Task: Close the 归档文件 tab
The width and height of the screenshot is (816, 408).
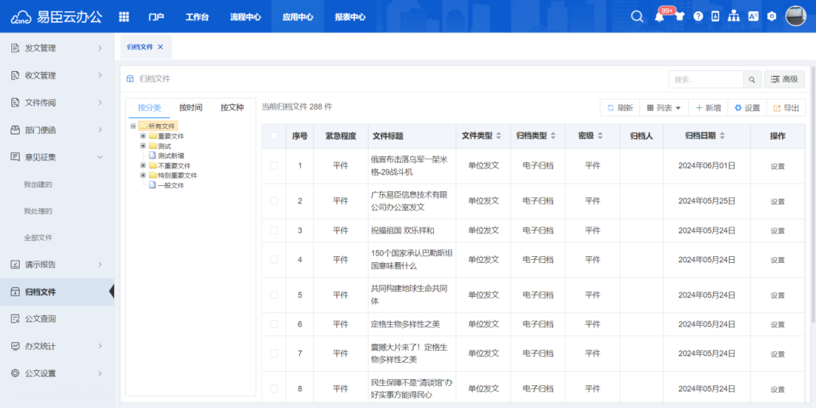Action: pos(160,47)
